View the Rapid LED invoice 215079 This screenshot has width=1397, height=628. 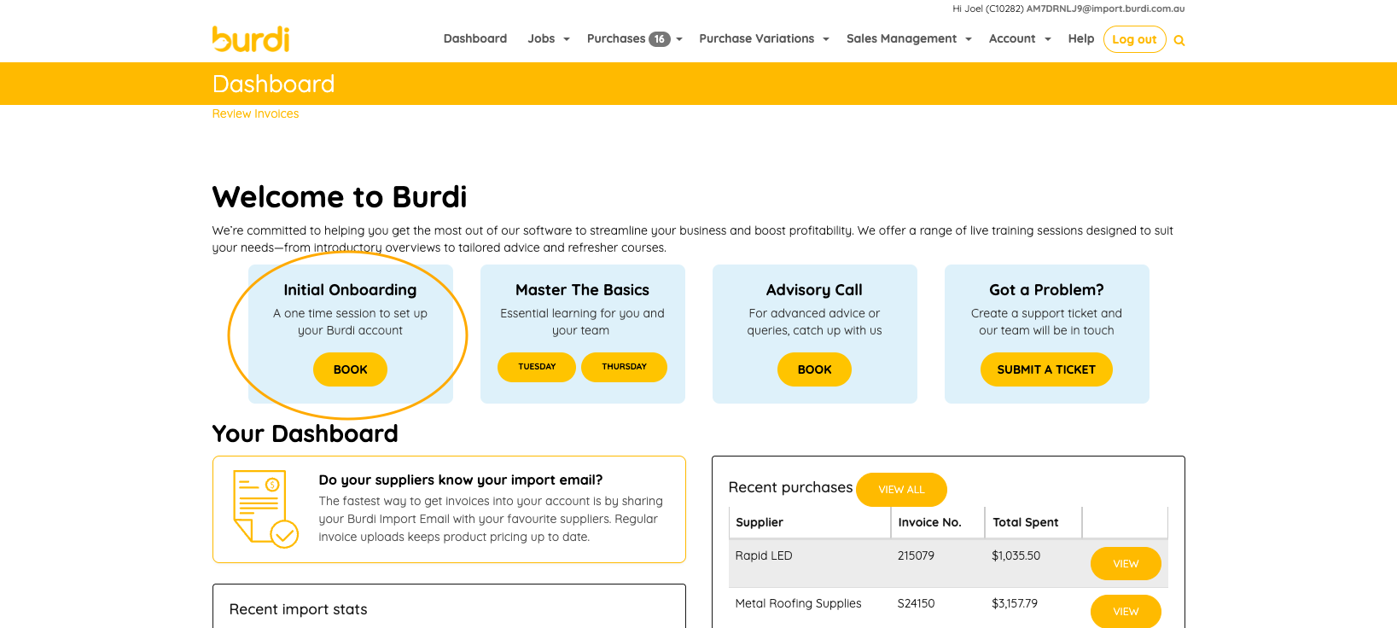1125,564
